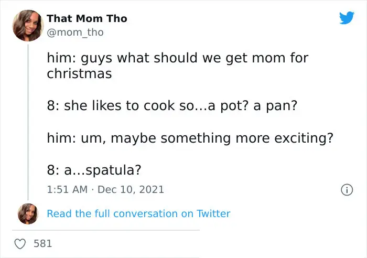The width and height of the screenshot is (367, 258).
Task: Open the That Mom Tho display name
Action: (x=87, y=18)
